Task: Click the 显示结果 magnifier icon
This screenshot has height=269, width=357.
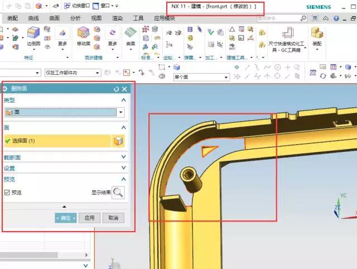Action: pos(118,193)
